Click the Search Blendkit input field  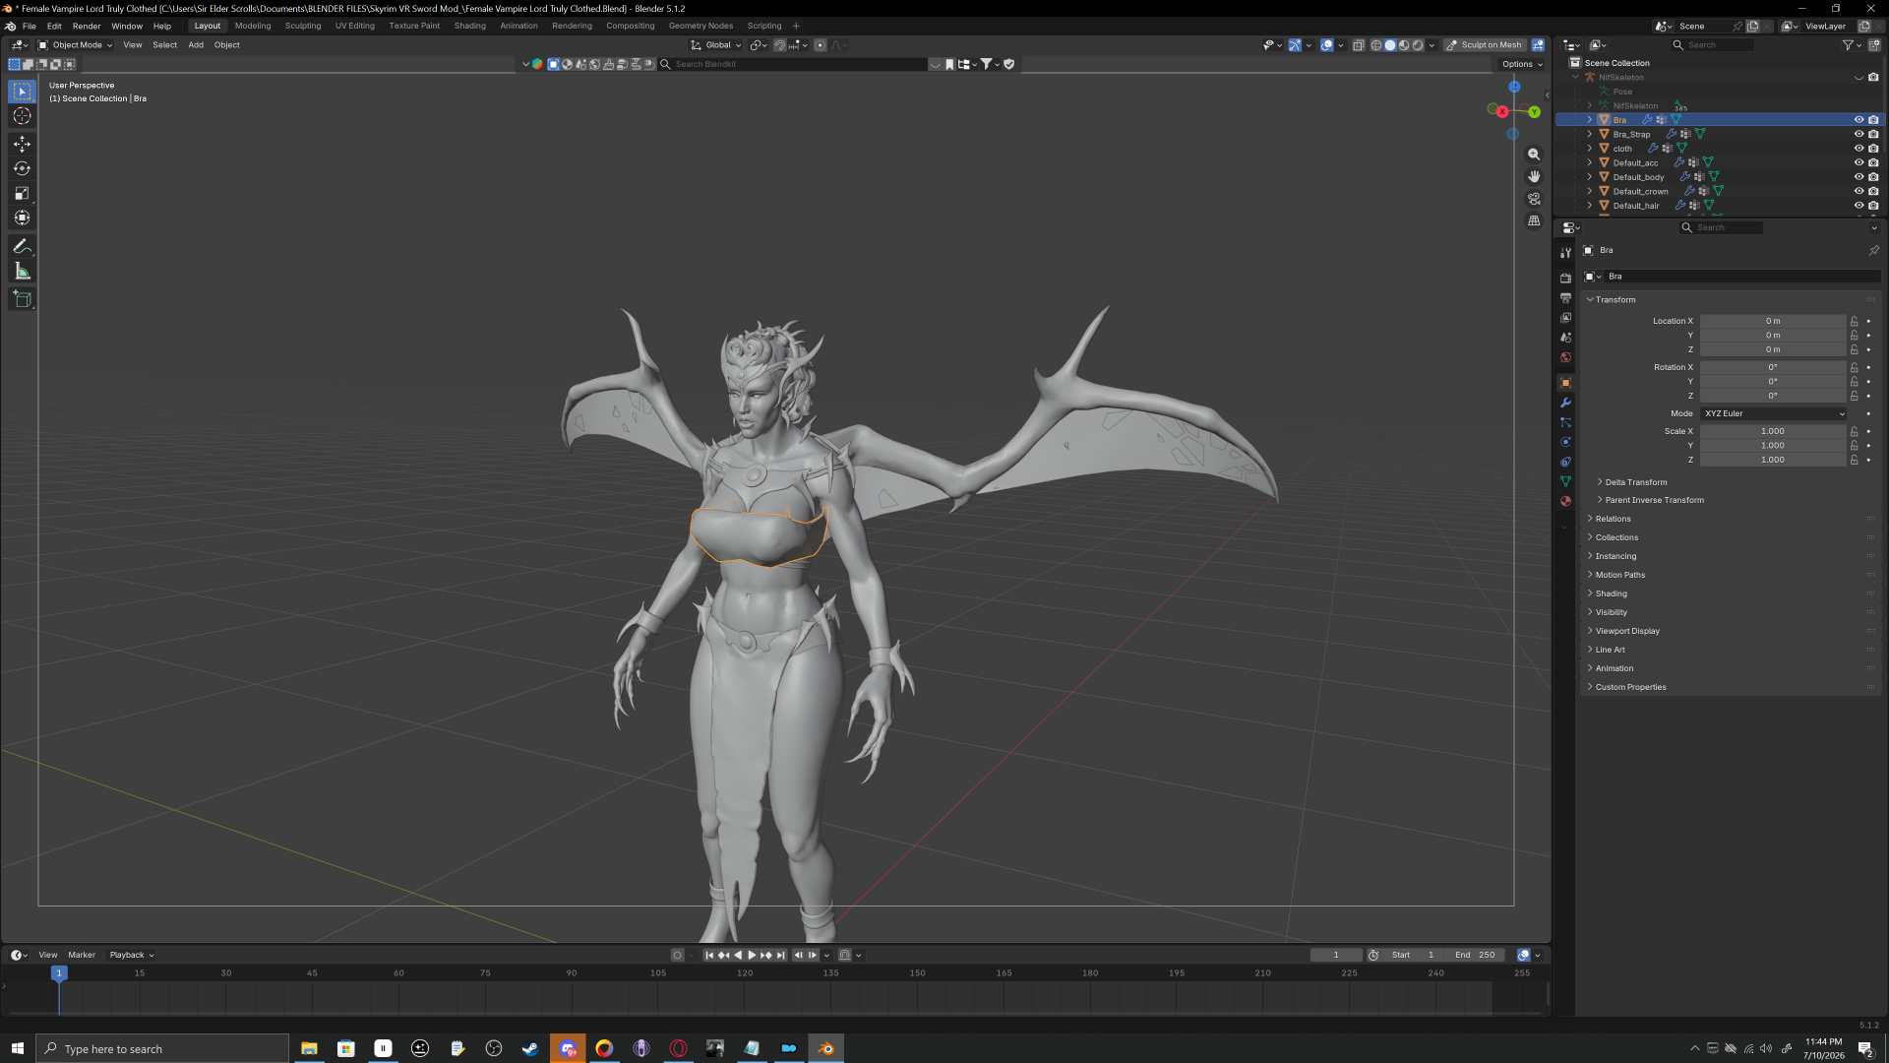797,64
